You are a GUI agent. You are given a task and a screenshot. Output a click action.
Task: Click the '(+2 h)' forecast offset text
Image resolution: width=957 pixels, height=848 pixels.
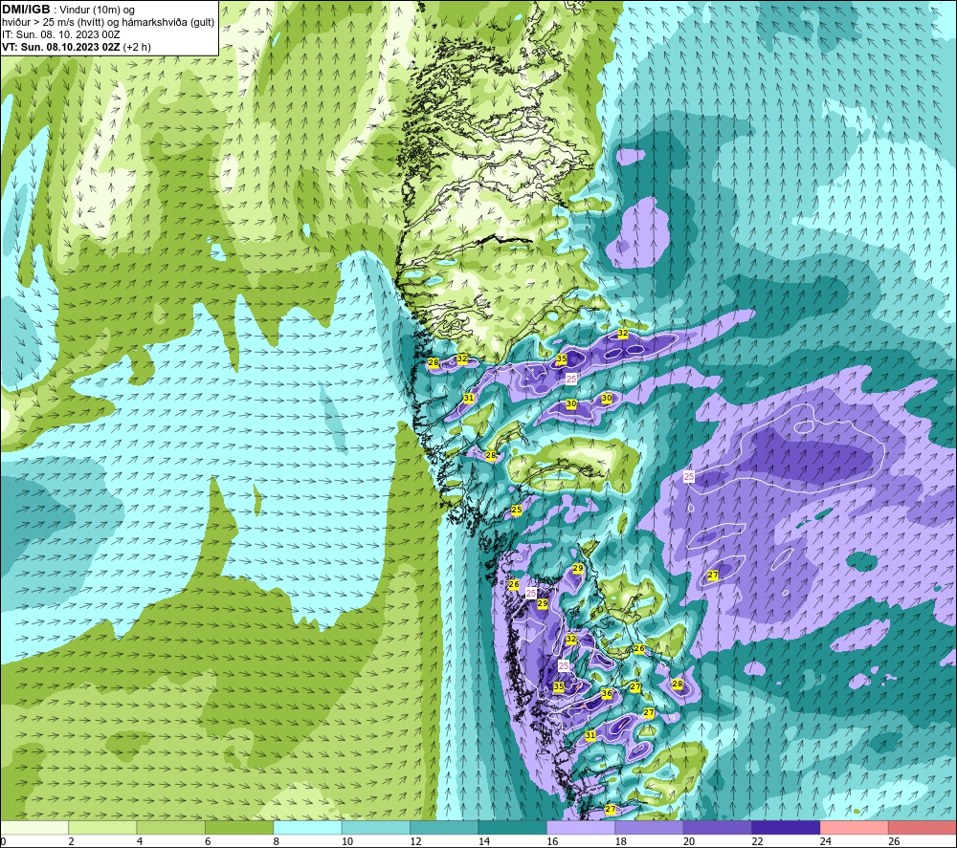137,47
